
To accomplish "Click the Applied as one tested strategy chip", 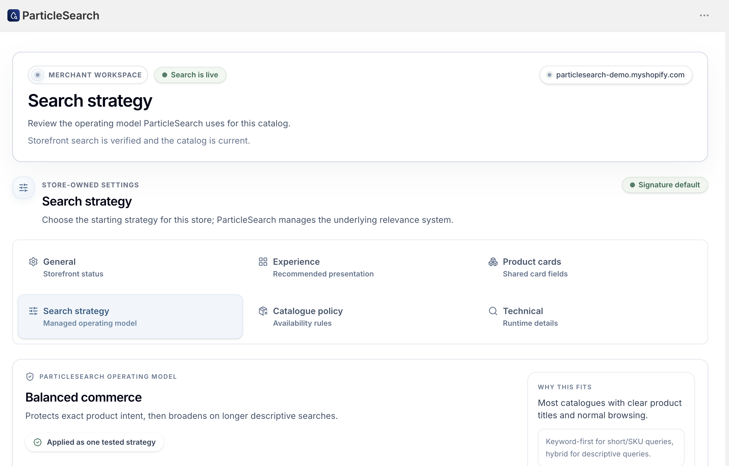I will (94, 442).
